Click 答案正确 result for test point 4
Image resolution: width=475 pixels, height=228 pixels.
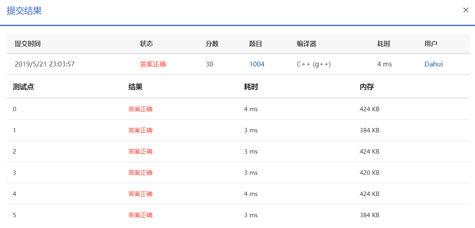tap(140, 194)
